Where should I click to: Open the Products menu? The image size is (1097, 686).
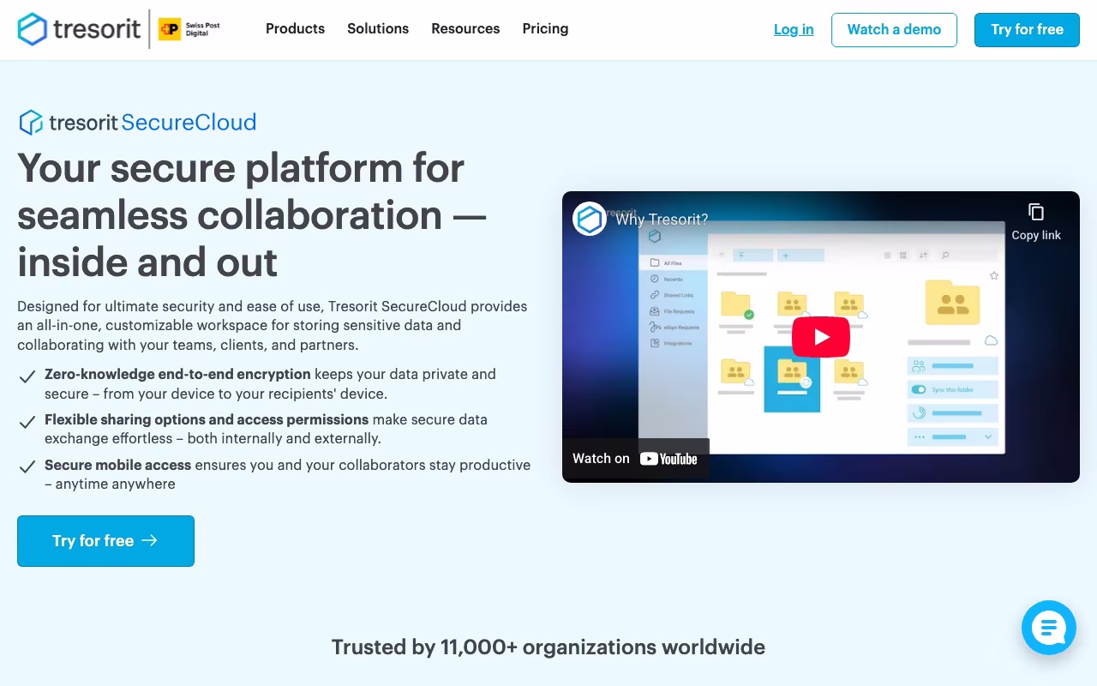pos(295,29)
